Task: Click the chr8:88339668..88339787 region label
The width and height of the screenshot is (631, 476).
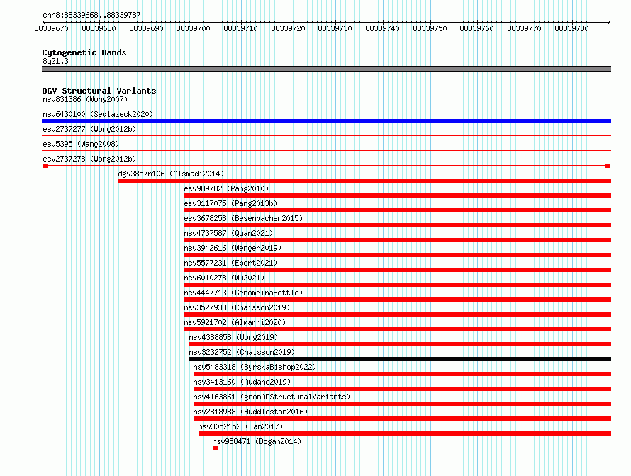Action: tap(91, 15)
